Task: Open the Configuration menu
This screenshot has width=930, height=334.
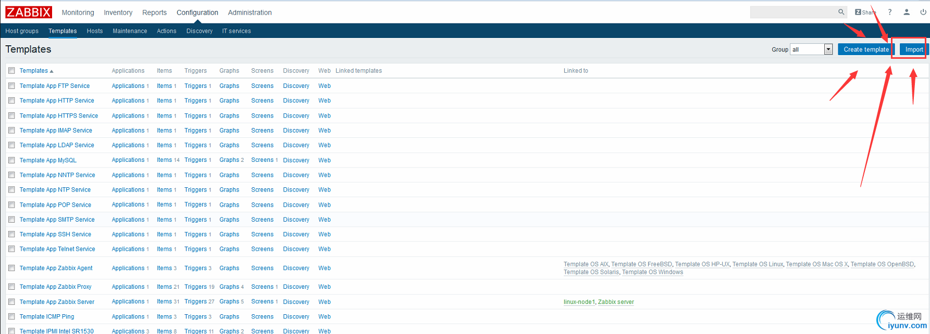Action: (197, 12)
